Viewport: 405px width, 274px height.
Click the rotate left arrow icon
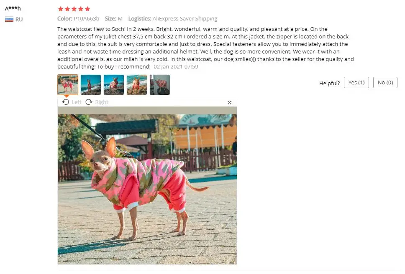pyautogui.click(x=66, y=102)
